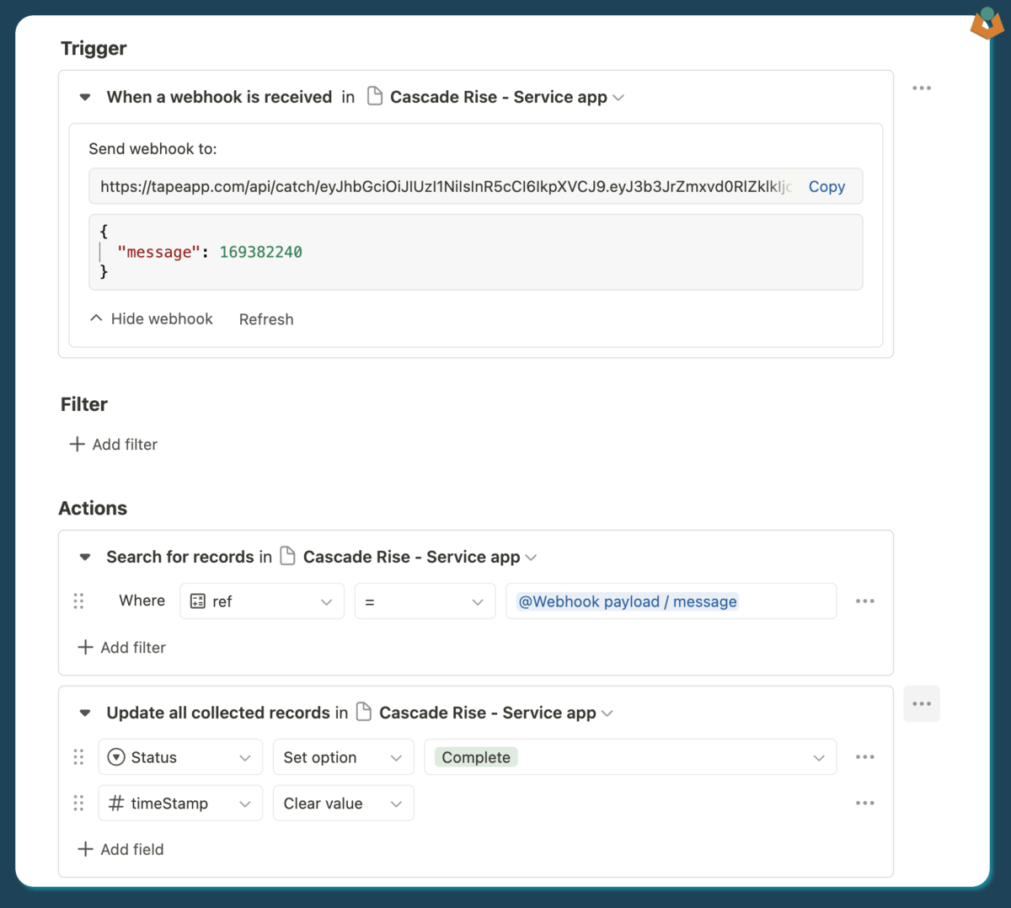1011x908 pixels.
Task: Collapse the Update all collected records action
Action: (x=85, y=713)
